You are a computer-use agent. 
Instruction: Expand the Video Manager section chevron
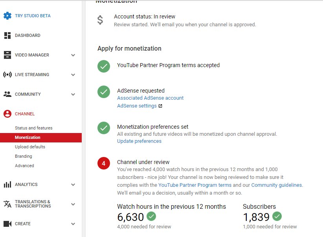(73, 55)
